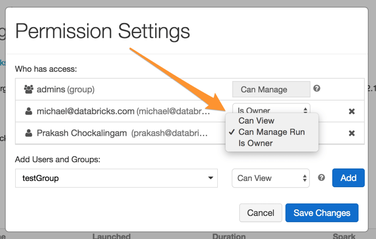The image size is (376, 239).
Task: Click michael@databricks.com user icon
Action: pos(28,111)
